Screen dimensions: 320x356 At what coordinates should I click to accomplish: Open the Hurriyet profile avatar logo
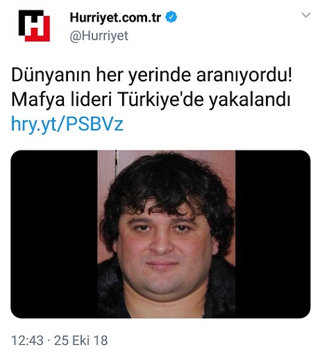(34, 26)
